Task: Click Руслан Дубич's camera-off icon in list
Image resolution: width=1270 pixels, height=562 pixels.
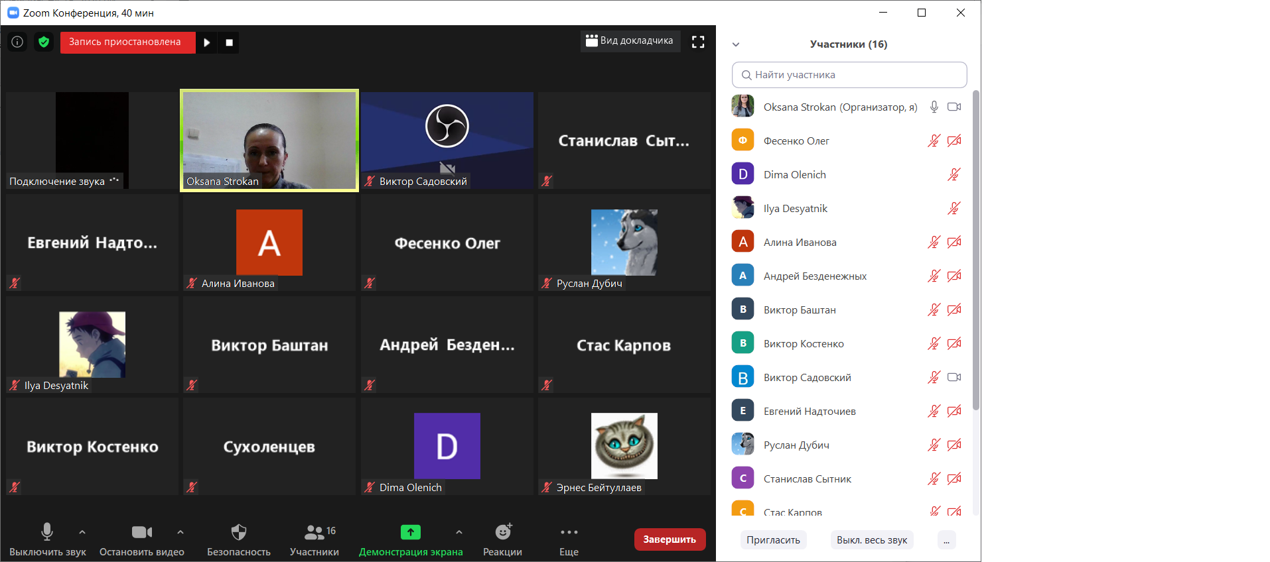Action: (954, 445)
